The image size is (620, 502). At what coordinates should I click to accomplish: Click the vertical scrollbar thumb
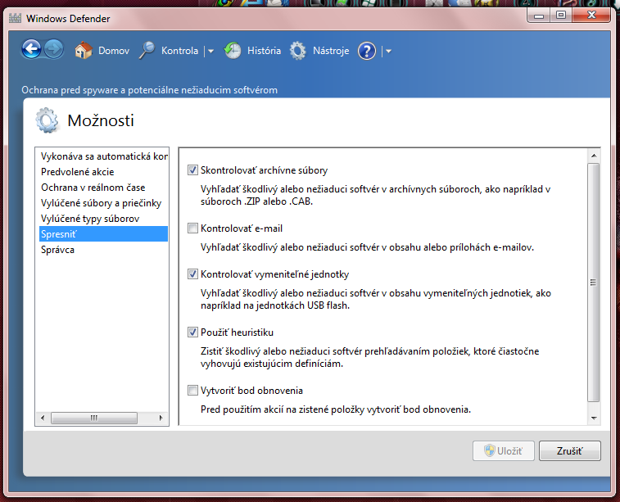594,283
